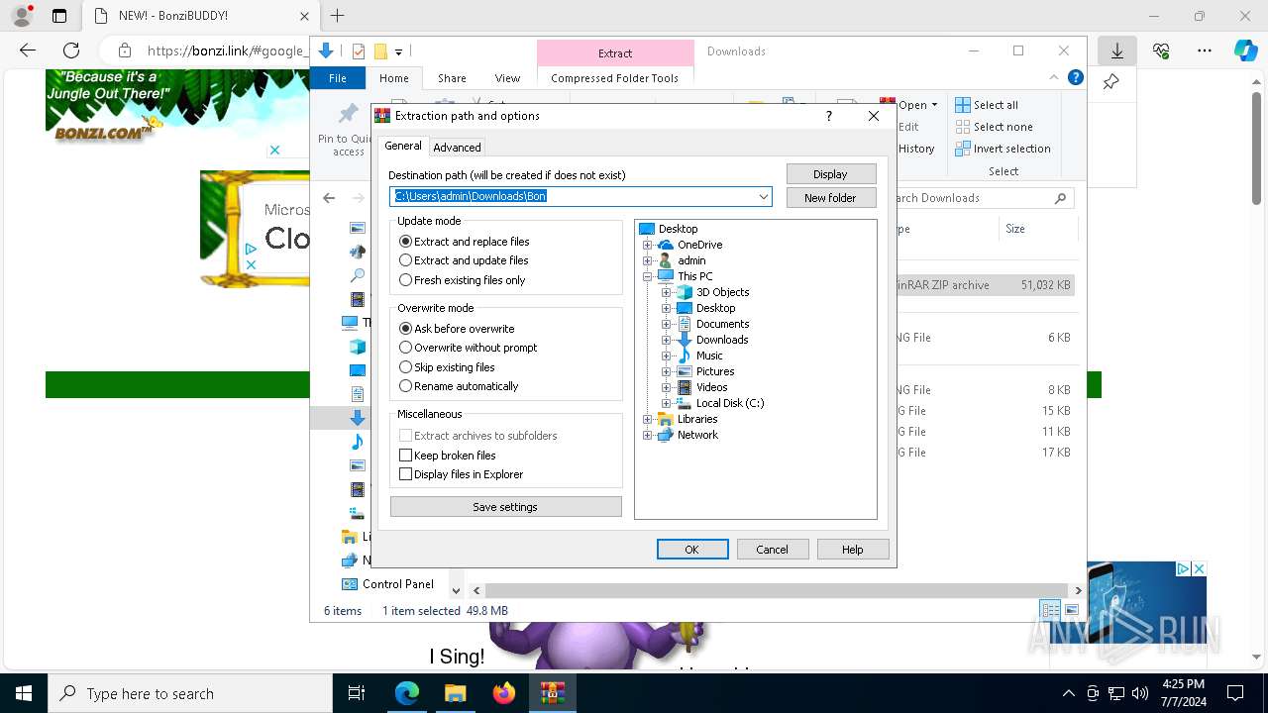Click the Invert selection ribbon icon
The image size is (1268, 713).
pos(962,149)
